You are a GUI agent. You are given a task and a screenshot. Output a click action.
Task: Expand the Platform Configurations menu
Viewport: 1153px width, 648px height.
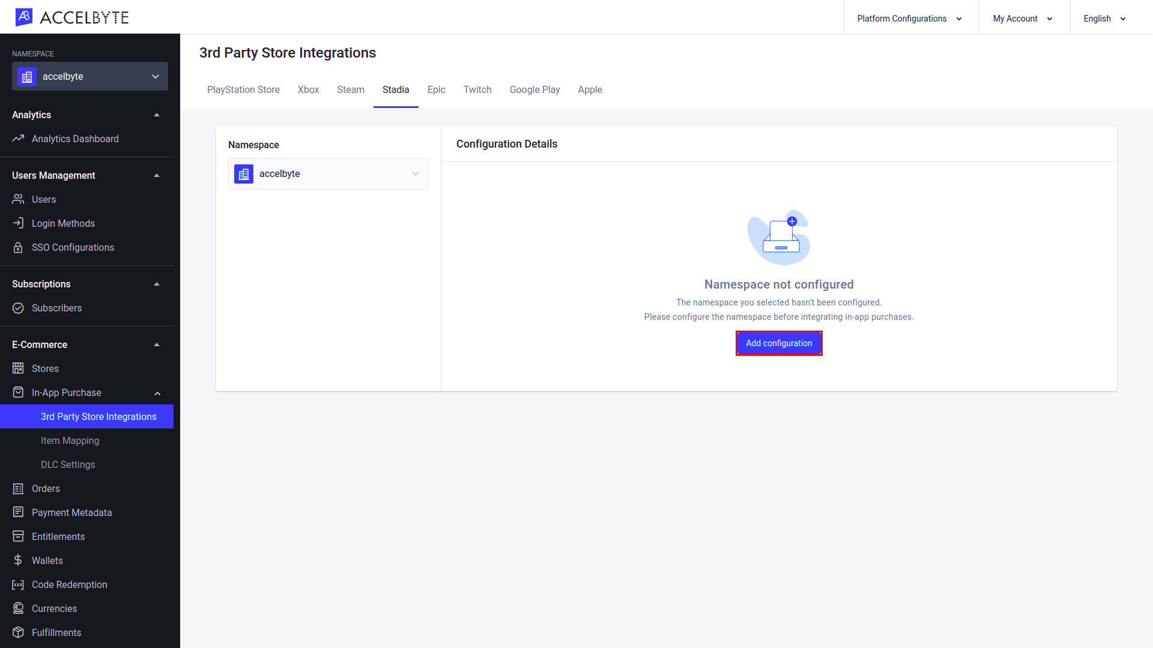coord(910,17)
